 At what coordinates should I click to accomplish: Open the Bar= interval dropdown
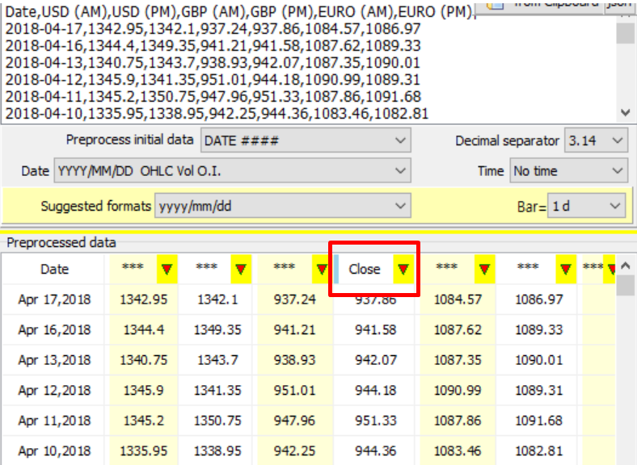(586, 207)
